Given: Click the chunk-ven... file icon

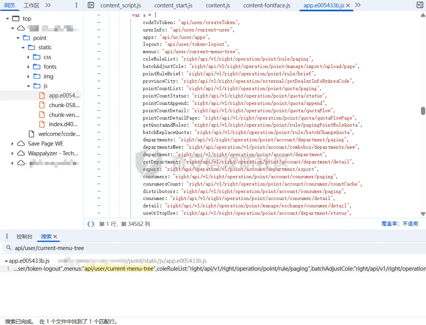Looking at the screenshot, I should click(x=42, y=115).
